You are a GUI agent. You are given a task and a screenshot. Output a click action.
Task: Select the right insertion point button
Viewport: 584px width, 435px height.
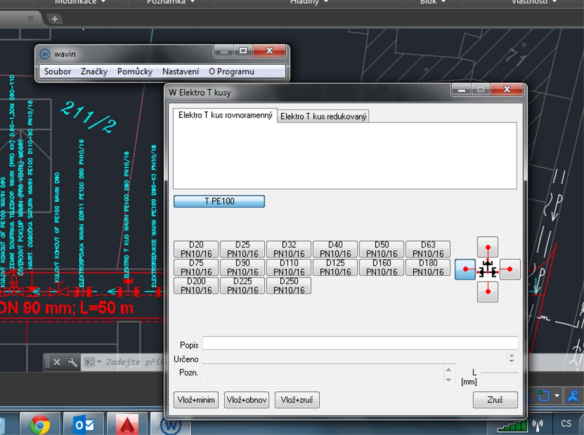click(510, 269)
